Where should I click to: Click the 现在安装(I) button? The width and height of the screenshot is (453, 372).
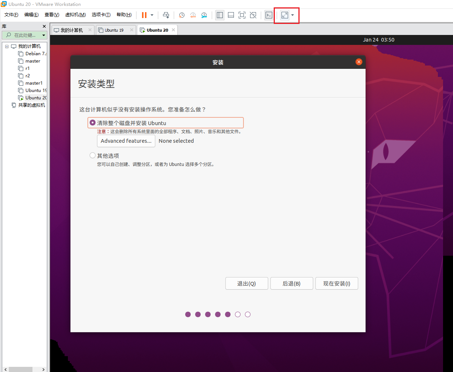point(336,283)
